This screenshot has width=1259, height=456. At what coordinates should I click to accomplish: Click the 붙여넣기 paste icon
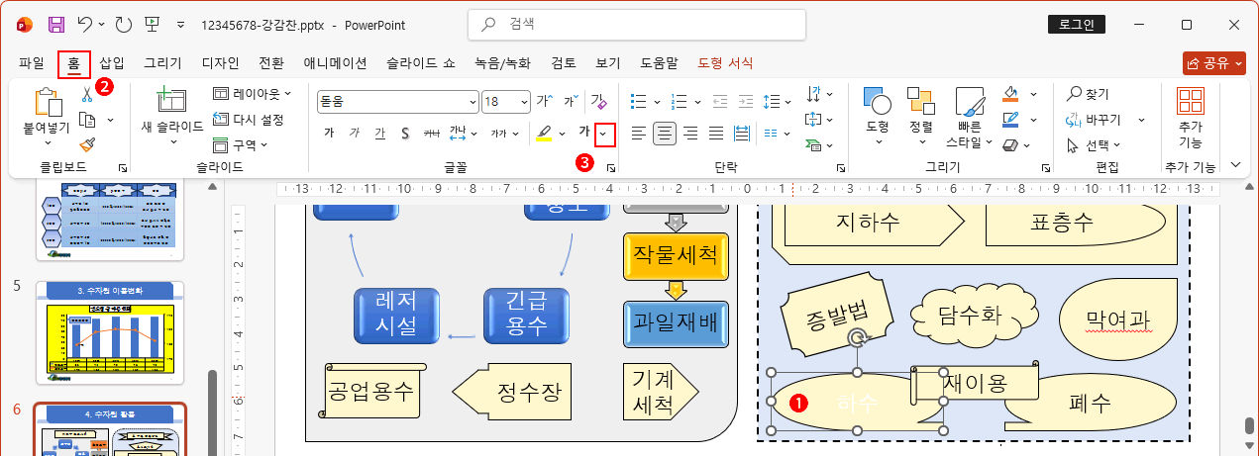(47, 103)
